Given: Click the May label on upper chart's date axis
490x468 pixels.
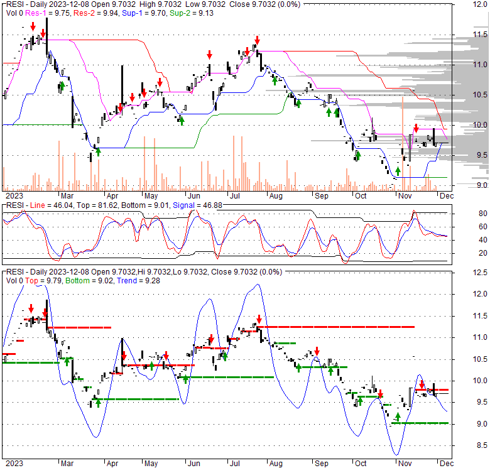Looking at the screenshot, I should point(151,196).
